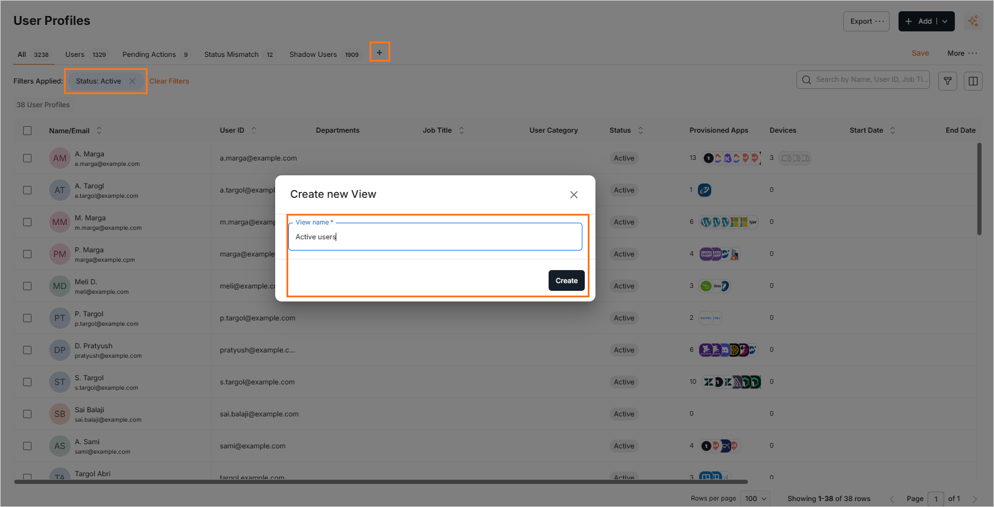This screenshot has height=507, width=994.
Task: Open the Rows per page dropdown
Action: pyautogui.click(x=756, y=499)
